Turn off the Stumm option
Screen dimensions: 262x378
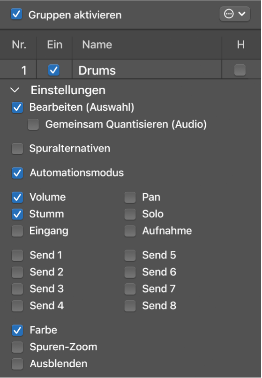(x=17, y=214)
